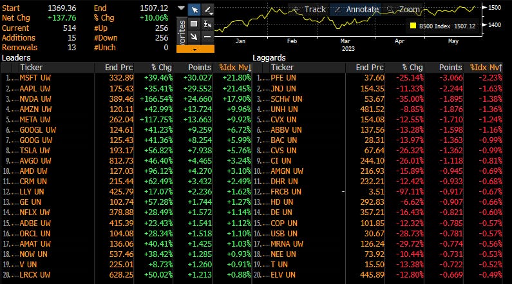This screenshot has width=512, height=284.
Task: Select LLY UN ticker
Action: [32, 192]
